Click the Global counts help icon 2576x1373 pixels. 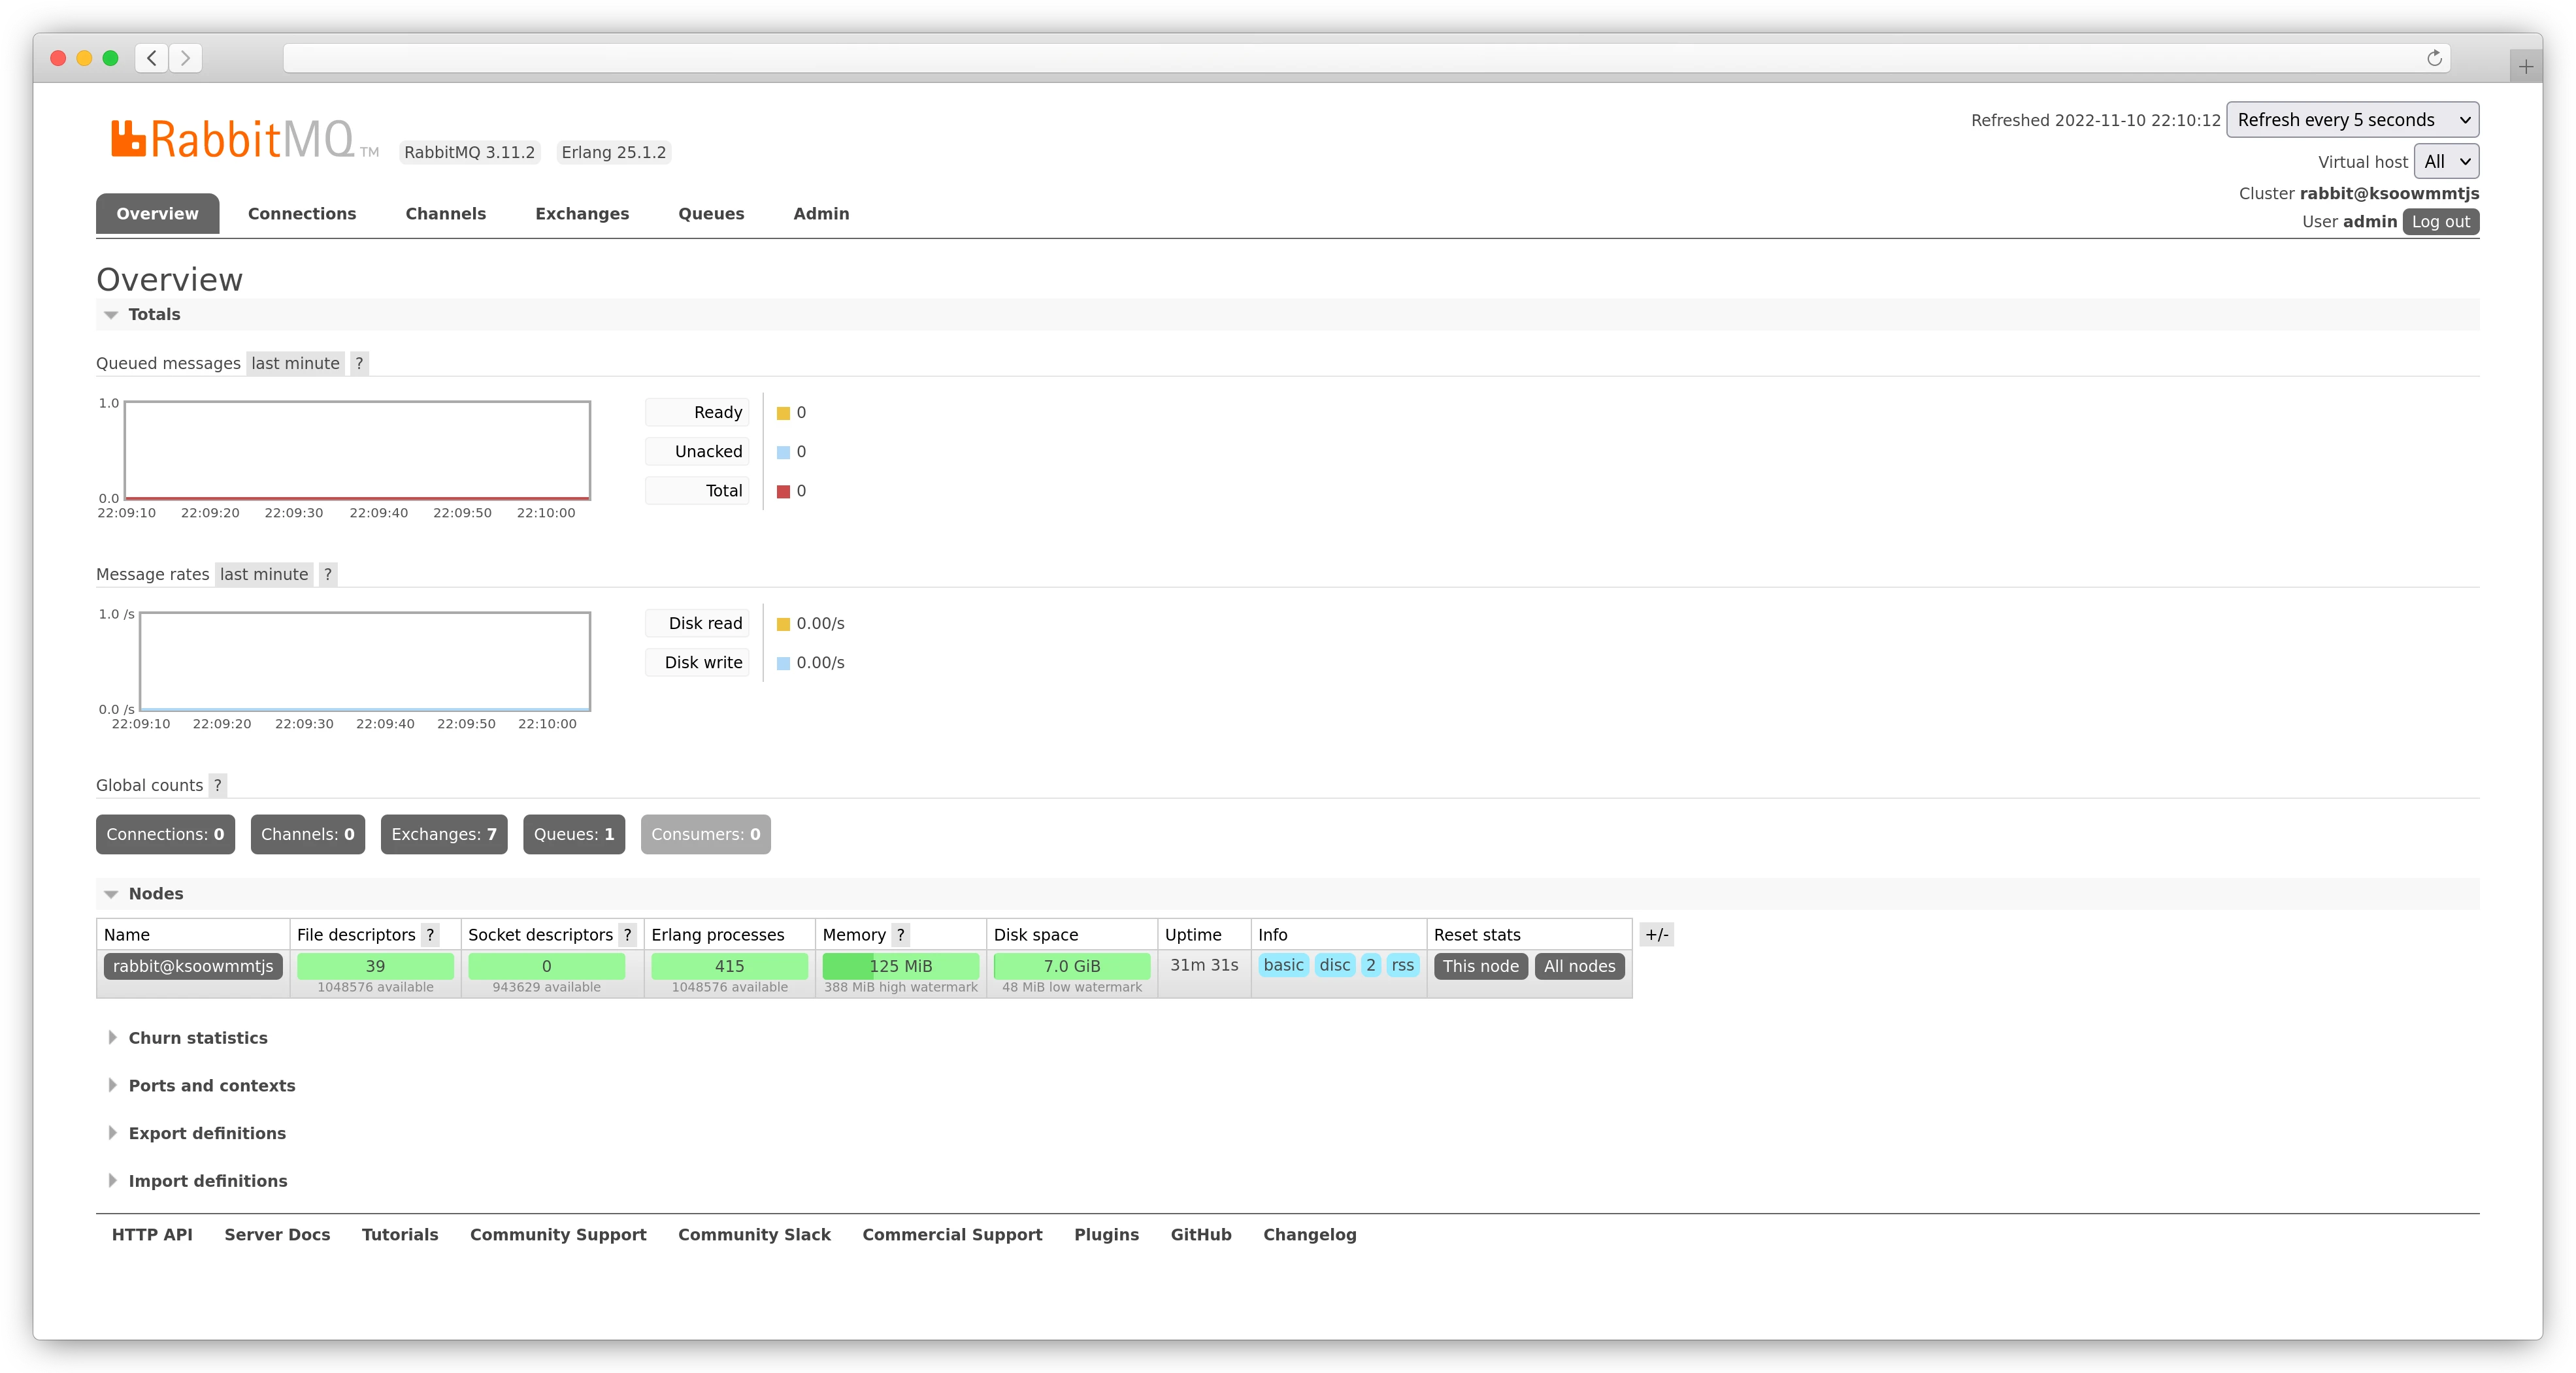tap(217, 785)
